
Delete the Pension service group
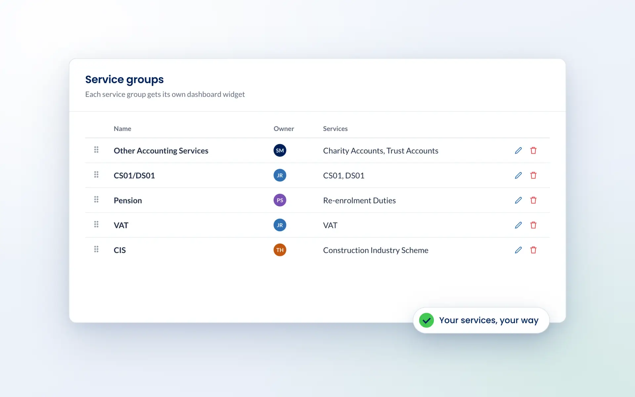tap(533, 200)
